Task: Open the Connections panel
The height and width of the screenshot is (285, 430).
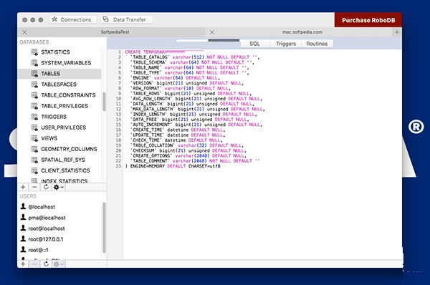Action: [73, 20]
